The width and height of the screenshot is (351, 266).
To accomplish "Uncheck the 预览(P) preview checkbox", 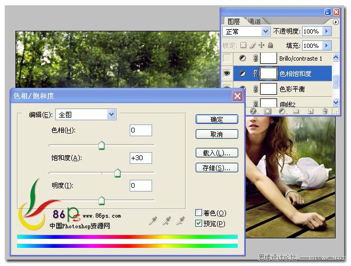I will [198, 223].
